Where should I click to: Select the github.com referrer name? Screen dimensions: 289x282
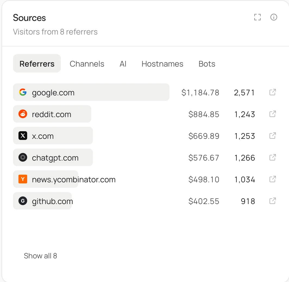tap(52, 202)
